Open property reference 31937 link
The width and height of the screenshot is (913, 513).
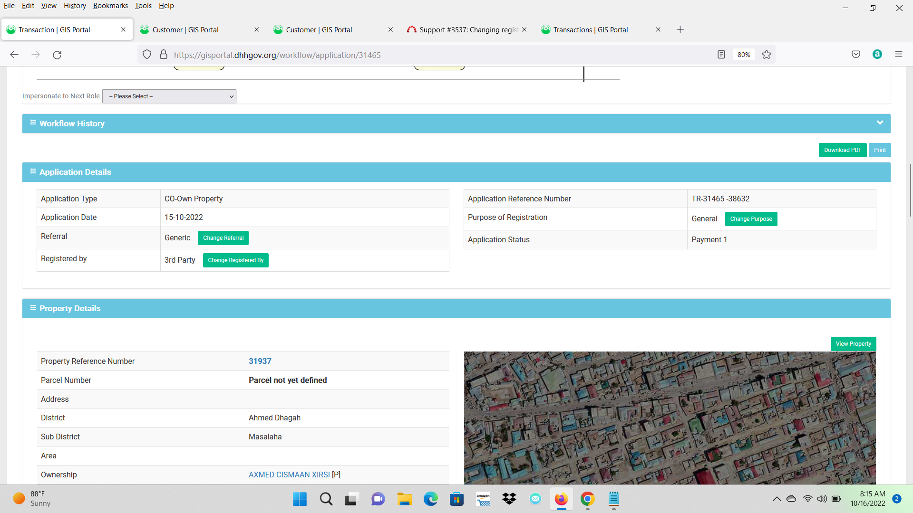click(x=260, y=361)
